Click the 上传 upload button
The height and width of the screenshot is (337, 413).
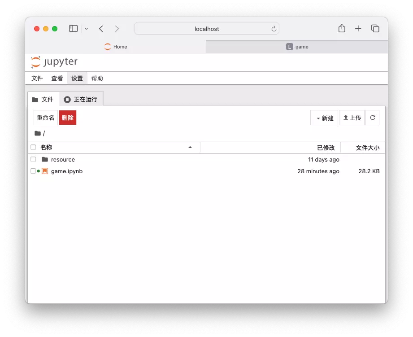352,118
